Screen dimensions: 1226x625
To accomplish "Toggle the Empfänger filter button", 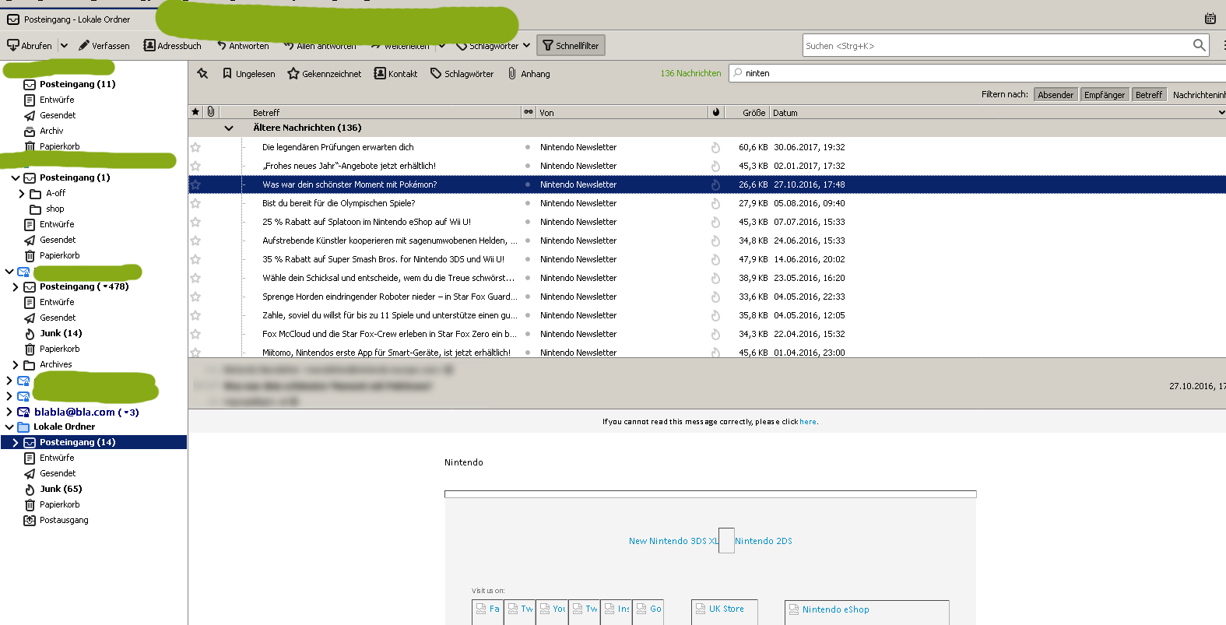I will tap(1105, 95).
